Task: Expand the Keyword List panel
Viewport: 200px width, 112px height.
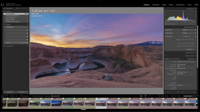Action: pyautogui.click(x=196, y=56)
